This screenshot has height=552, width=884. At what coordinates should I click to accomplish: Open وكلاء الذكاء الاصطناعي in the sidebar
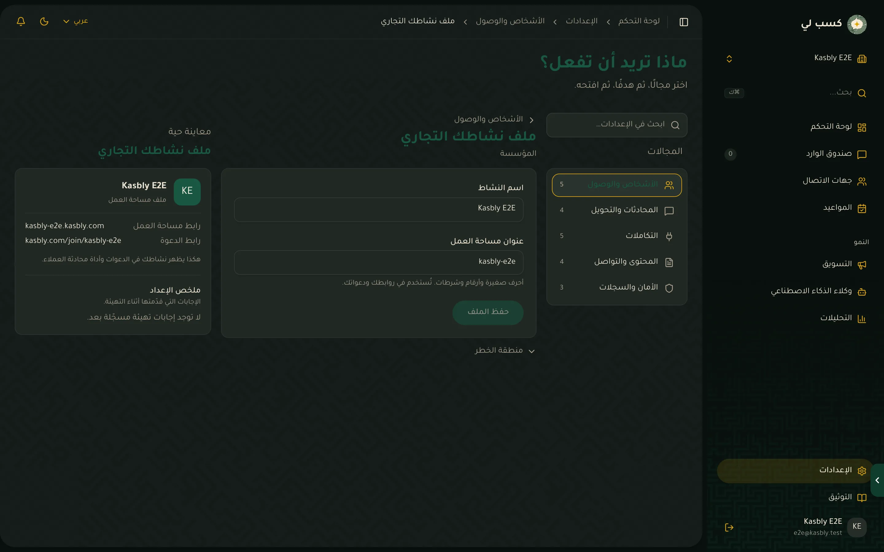[x=796, y=291]
